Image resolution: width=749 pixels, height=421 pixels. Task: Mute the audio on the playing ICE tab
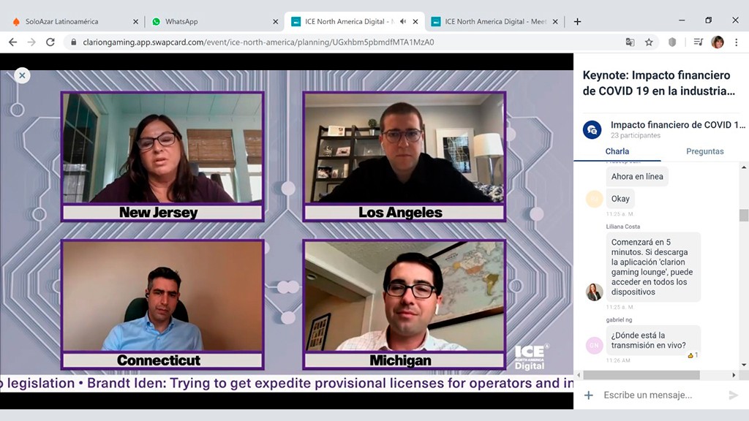point(403,22)
